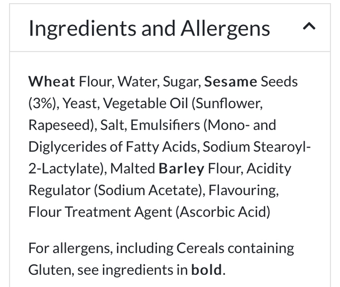Click the word "Yeast" in ingredients
Viewport: 340px width, 287px height.
click(x=78, y=103)
